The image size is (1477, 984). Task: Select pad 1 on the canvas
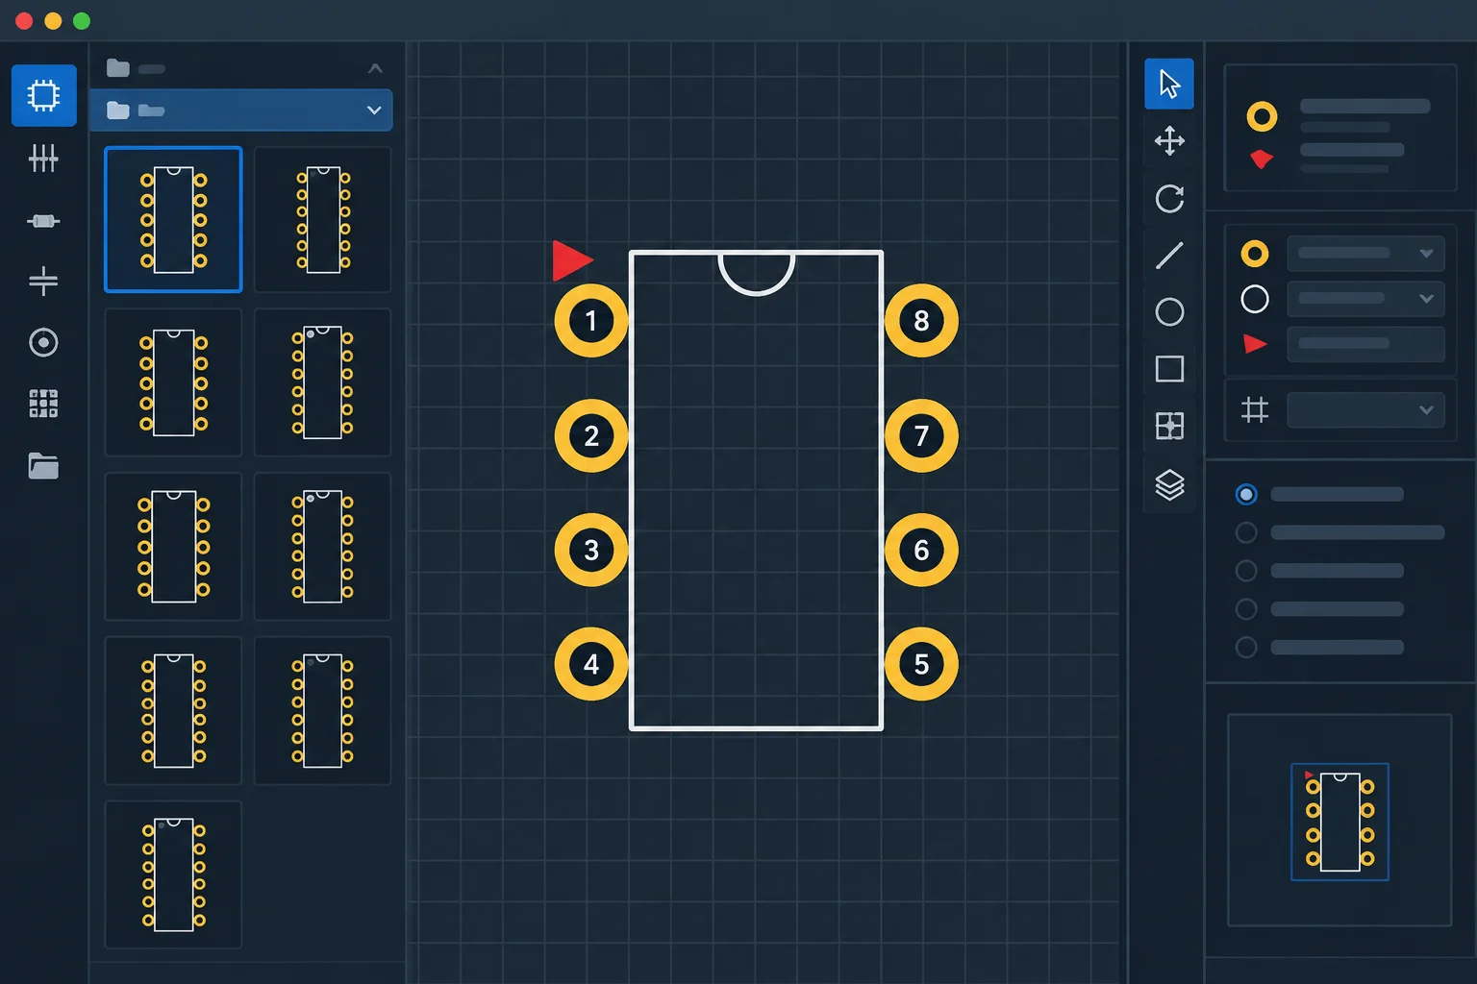pyautogui.click(x=591, y=320)
